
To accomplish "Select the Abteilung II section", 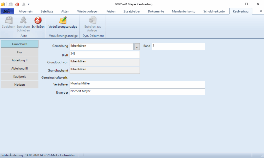I will pyautogui.click(x=19, y=61).
